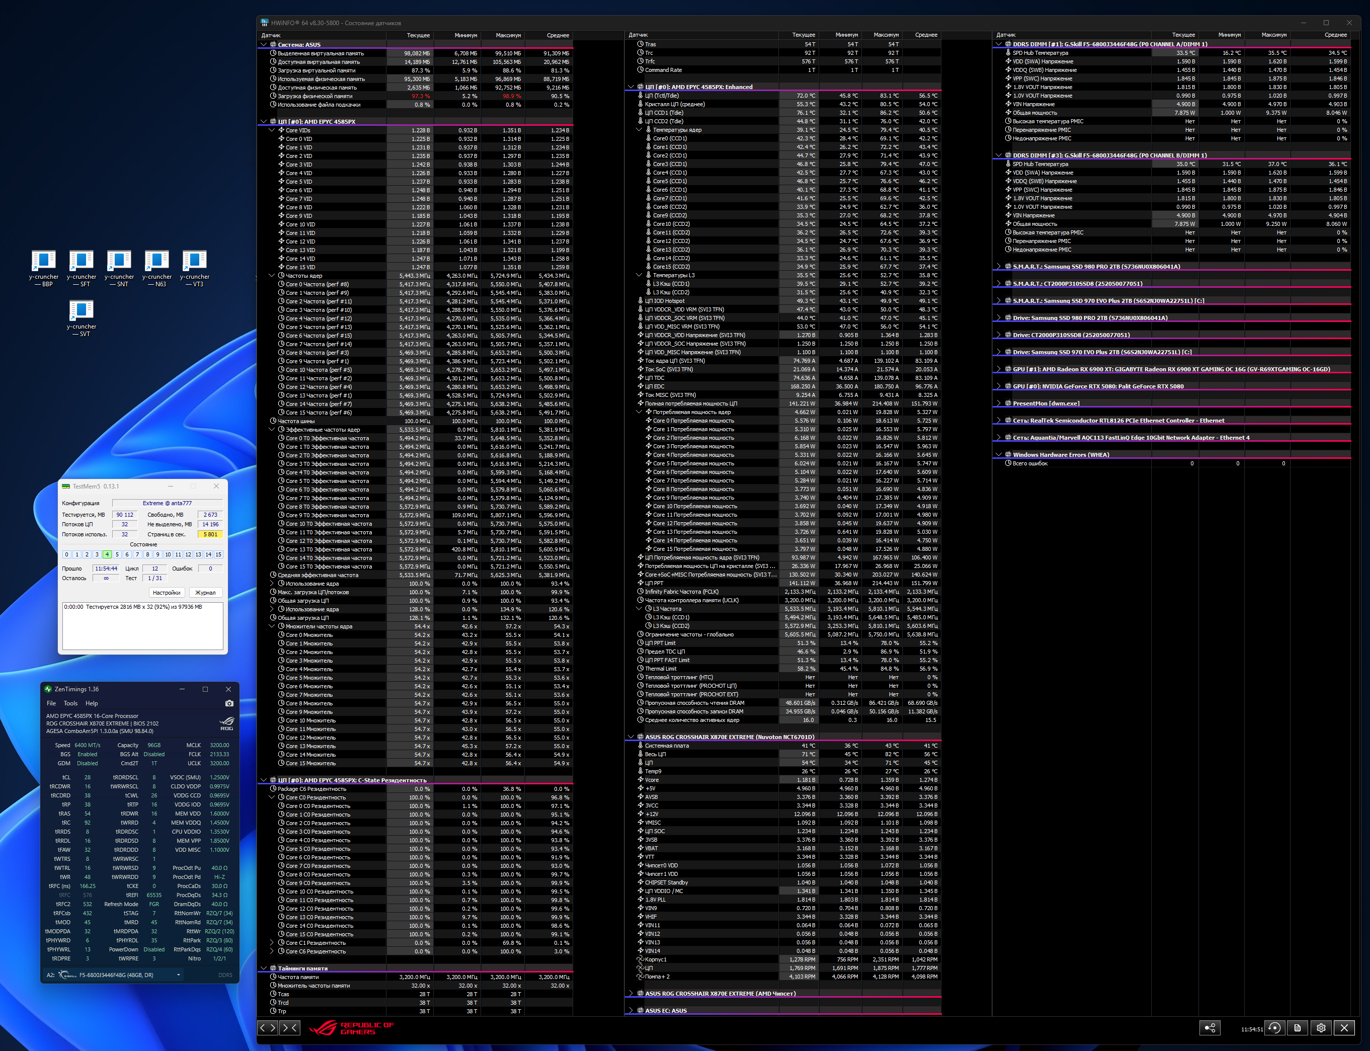Viewport: 1370px width, 1051px height.
Task: Select test thread box 4 in TestMem5
Action: (x=107, y=554)
